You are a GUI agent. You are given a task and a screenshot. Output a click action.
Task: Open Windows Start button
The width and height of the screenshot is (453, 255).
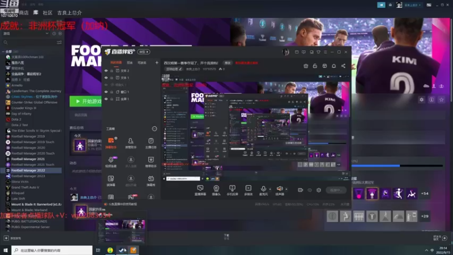click(6, 250)
